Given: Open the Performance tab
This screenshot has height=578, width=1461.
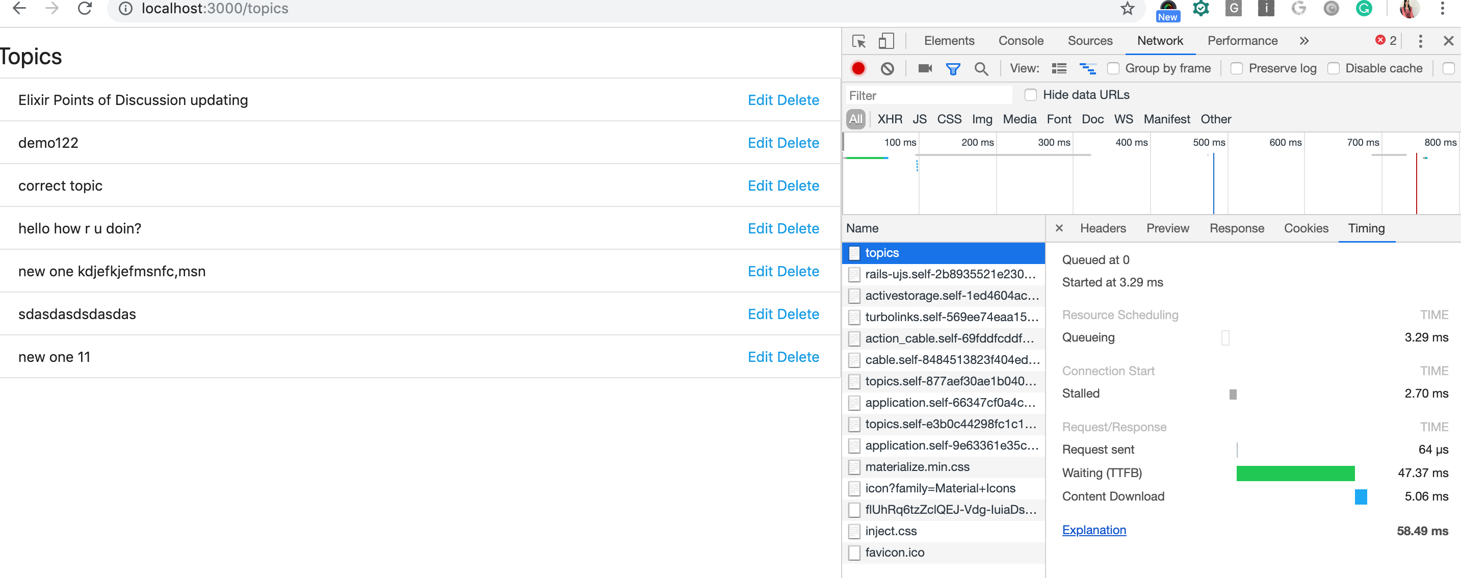Looking at the screenshot, I should [x=1242, y=41].
